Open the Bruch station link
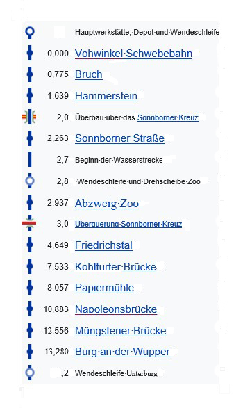 click(89, 74)
